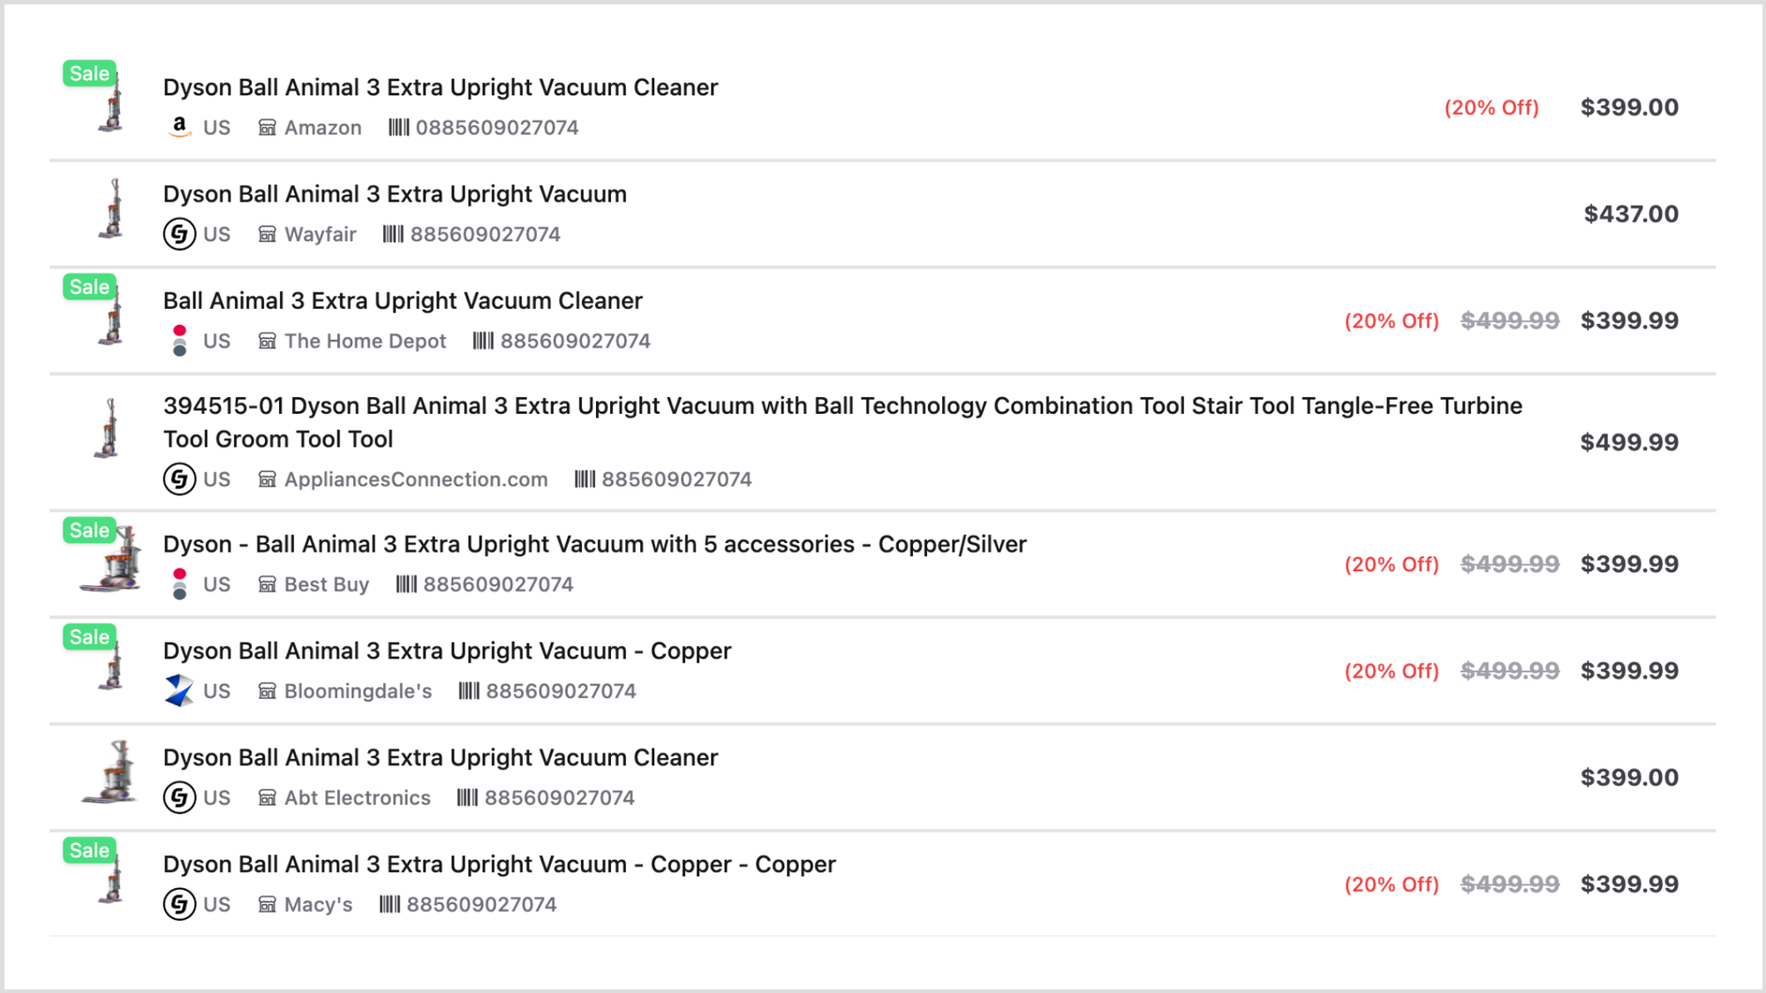
Task: Select the Wayfair $437.00 price
Action: click(1631, 214)
